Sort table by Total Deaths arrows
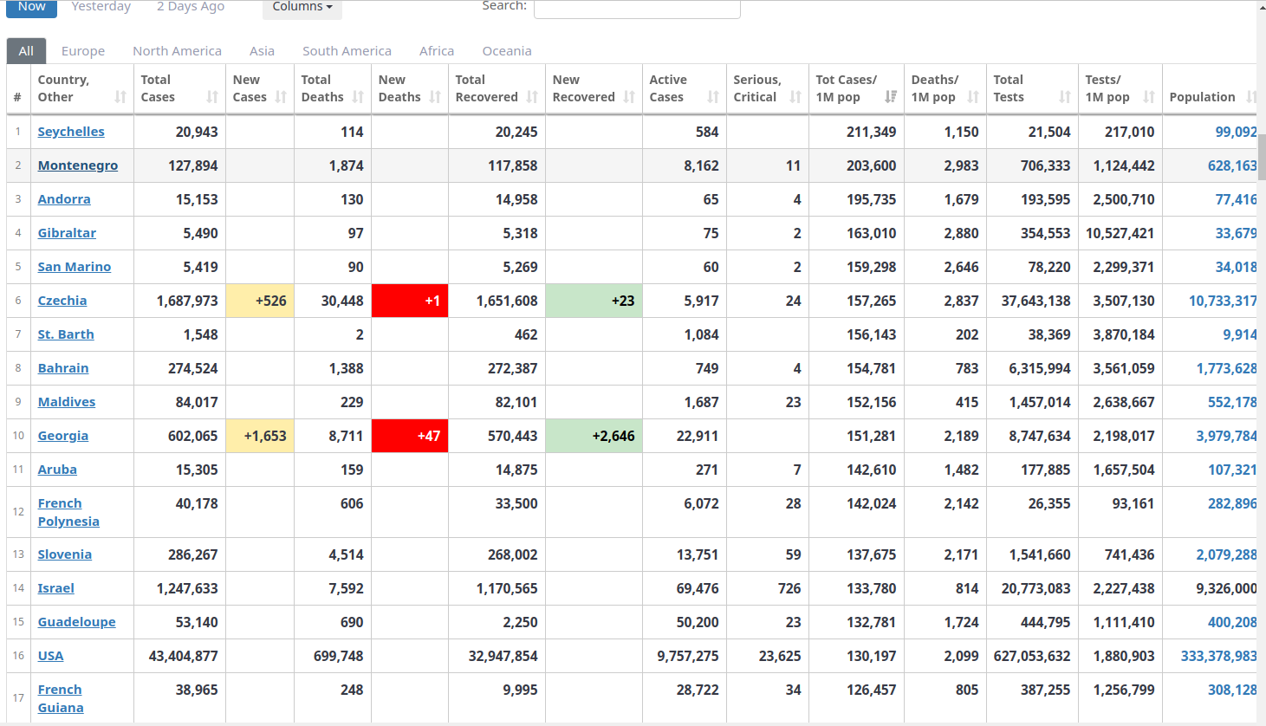Image resolution: width=1266 pixels, height=726 pixels. (358, 97)
